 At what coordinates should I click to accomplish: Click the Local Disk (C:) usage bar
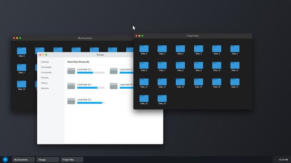[x=91, y=73]
